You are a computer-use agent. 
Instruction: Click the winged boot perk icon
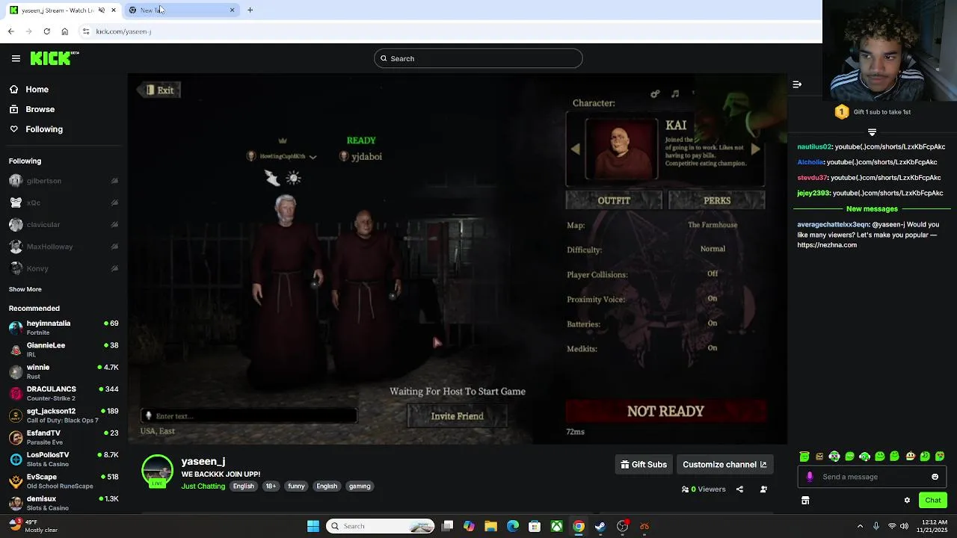[271, 177]
